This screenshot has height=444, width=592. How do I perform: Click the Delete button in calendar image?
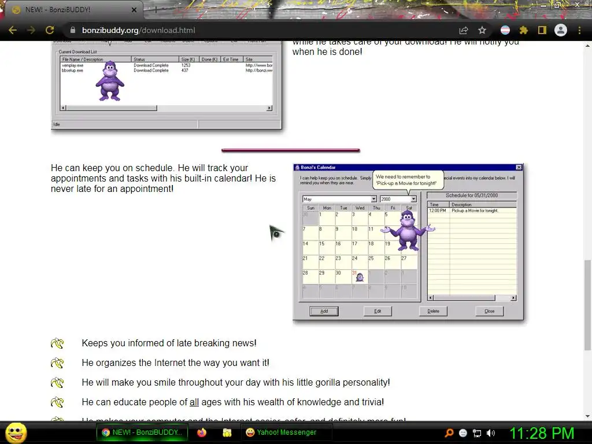pyautogui.click(x=433, y=311)
